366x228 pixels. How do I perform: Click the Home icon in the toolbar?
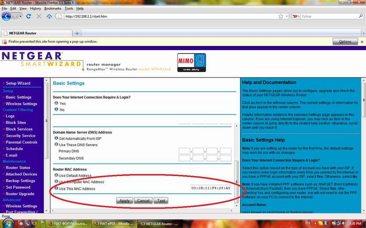coord(49,16)
